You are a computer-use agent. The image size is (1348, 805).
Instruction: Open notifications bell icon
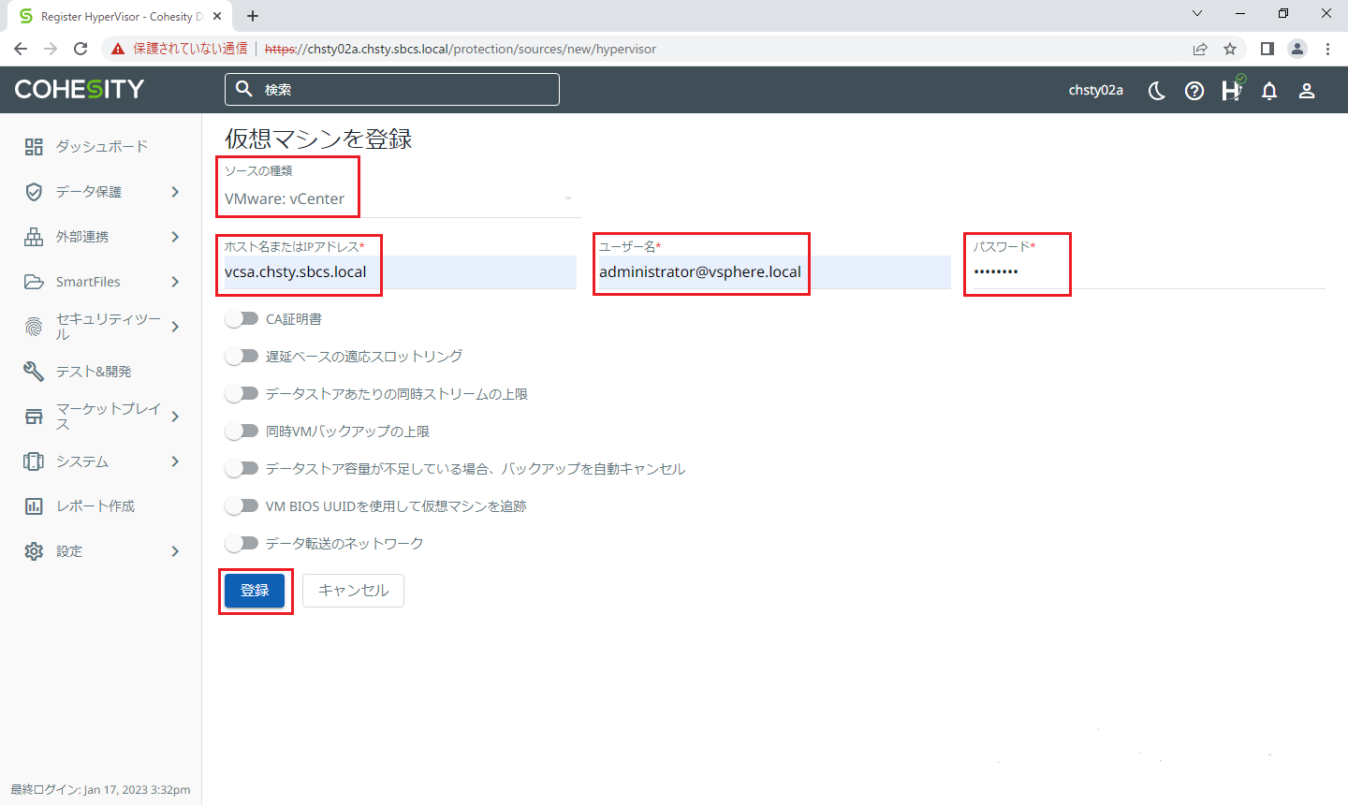[1269, 91]
